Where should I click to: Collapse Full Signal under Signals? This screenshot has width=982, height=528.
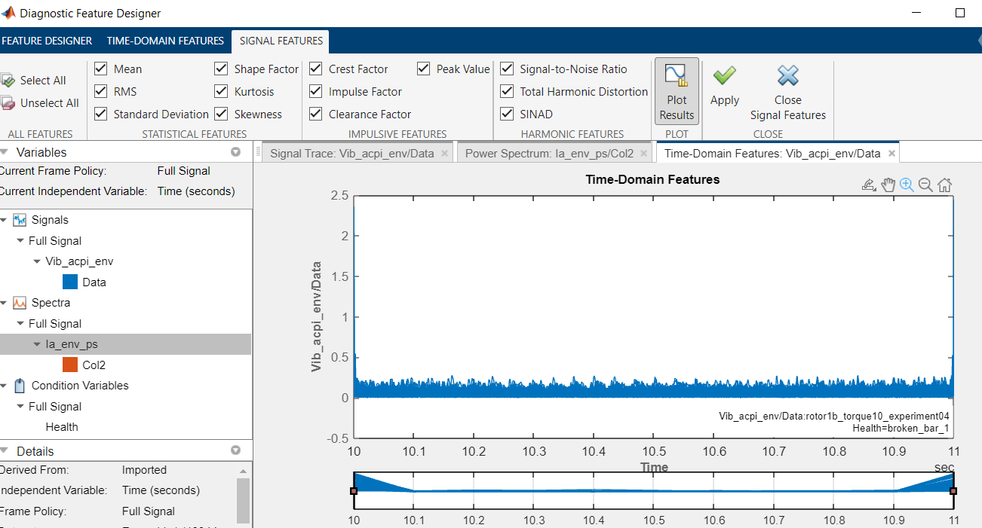(20, 241)
